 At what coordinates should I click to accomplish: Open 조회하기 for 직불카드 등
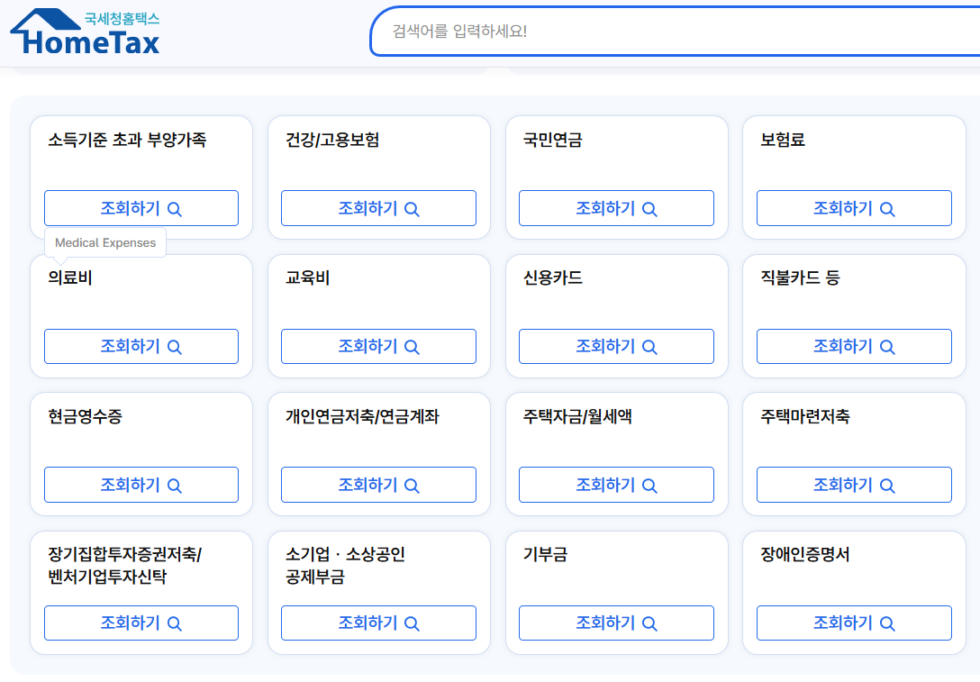855,346
